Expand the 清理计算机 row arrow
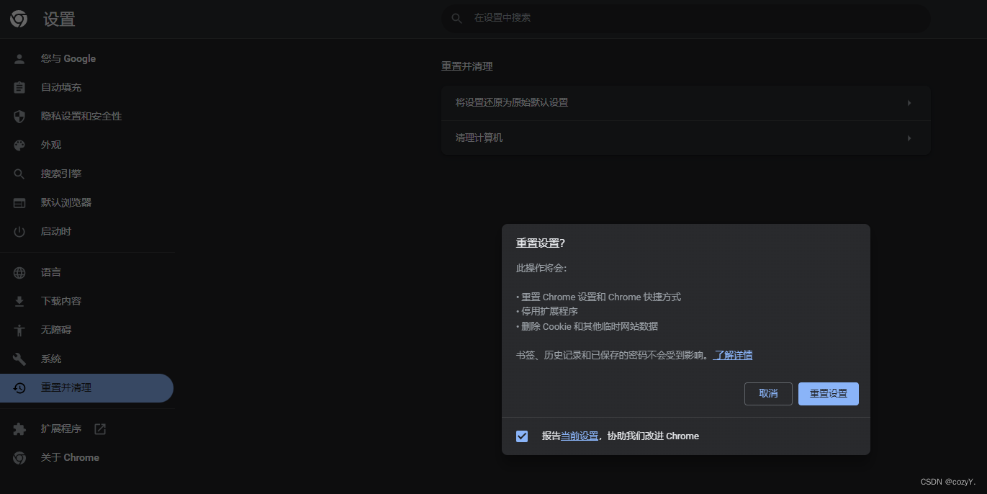The image size is (987, 494). 909,138
